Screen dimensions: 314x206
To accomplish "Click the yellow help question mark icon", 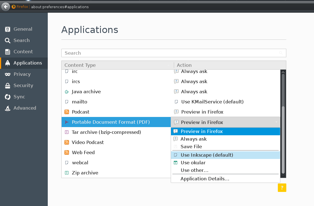I will pos(282,188).
